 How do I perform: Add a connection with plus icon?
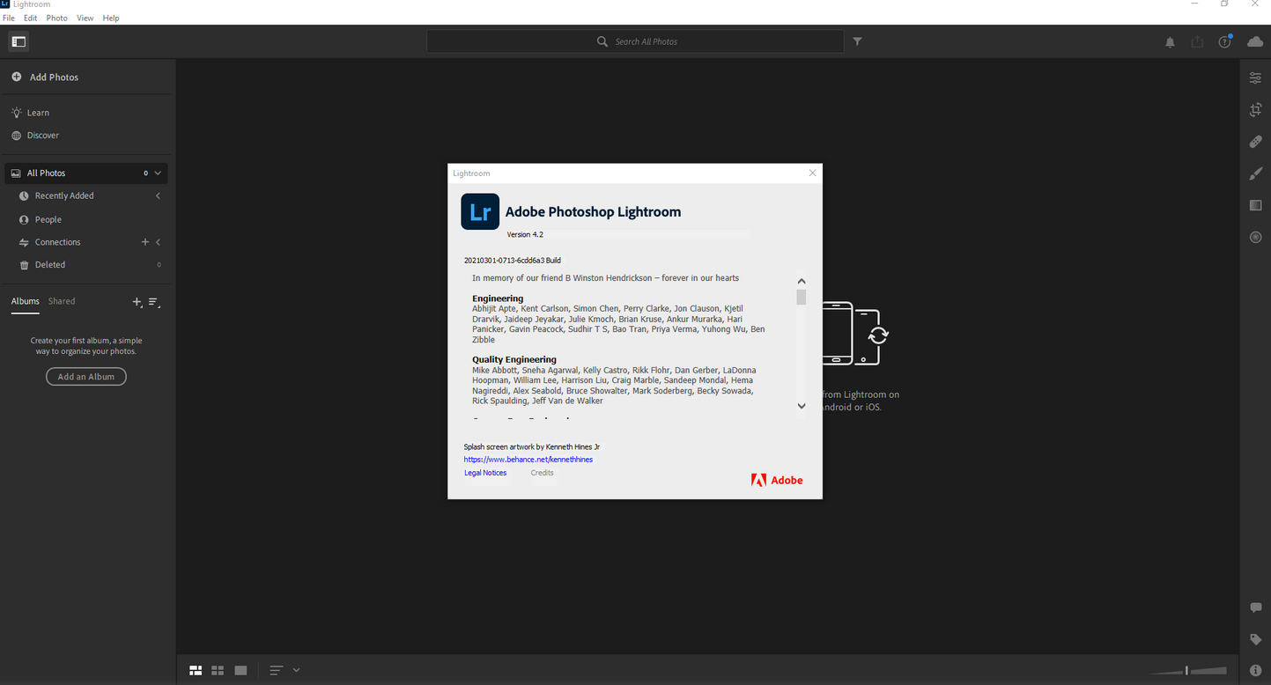[x=145, y=242]
